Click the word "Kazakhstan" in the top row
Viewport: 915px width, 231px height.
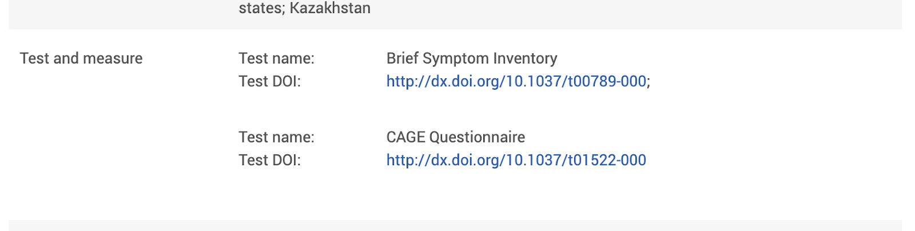pyautogui.click(x=330, y=8)
